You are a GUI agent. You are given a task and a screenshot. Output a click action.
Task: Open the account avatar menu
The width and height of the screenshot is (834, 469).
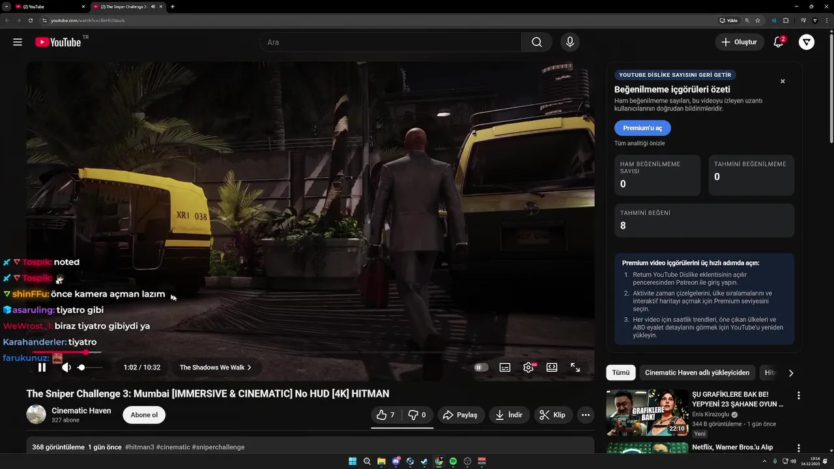(x=807, y=42)
